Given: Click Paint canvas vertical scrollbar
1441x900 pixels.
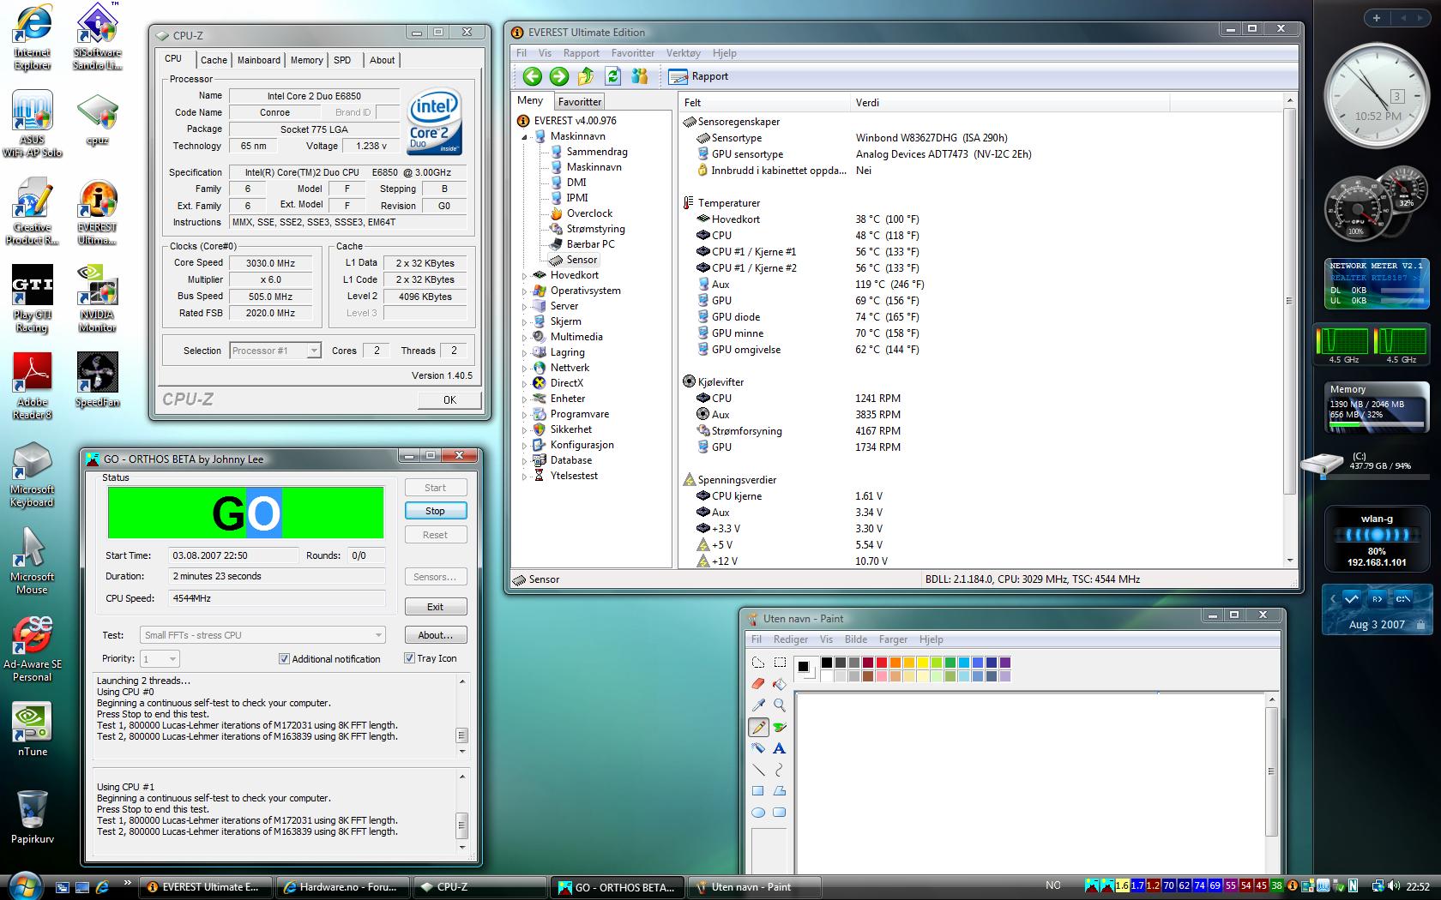Looking at the screenshot, I should [1272, 782].
